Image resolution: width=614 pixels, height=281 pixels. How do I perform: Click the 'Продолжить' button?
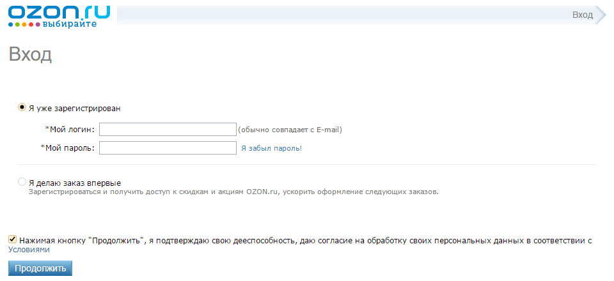tap(40, 268)
